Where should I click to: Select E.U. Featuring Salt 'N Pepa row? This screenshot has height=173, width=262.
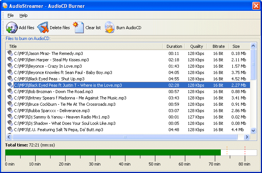(x=128, y=129)
